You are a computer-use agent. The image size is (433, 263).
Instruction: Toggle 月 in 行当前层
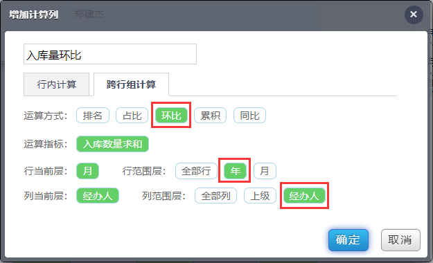click(87, 171)
